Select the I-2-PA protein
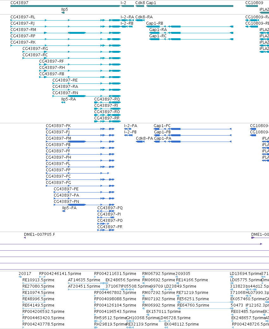The height and width of the screenshot is (329, 269). click(x=128, y=129)
